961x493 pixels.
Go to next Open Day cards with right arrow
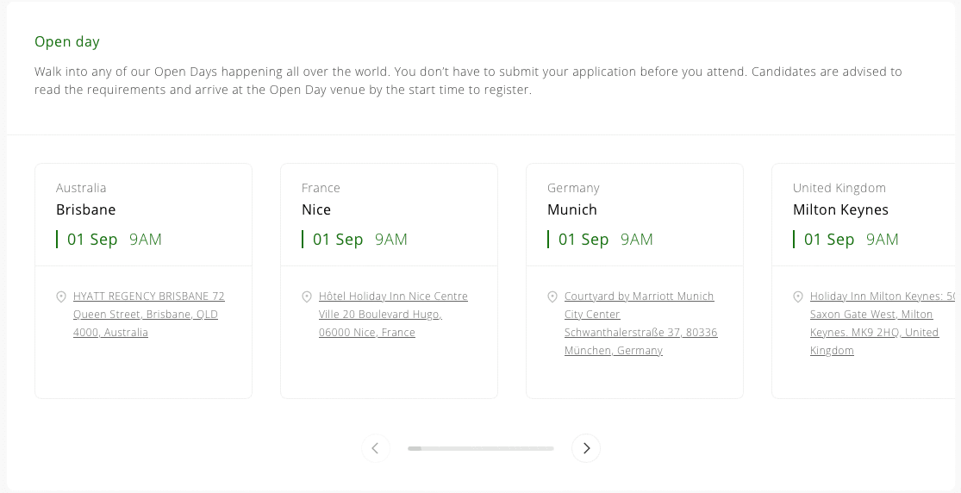pos(586,448)
